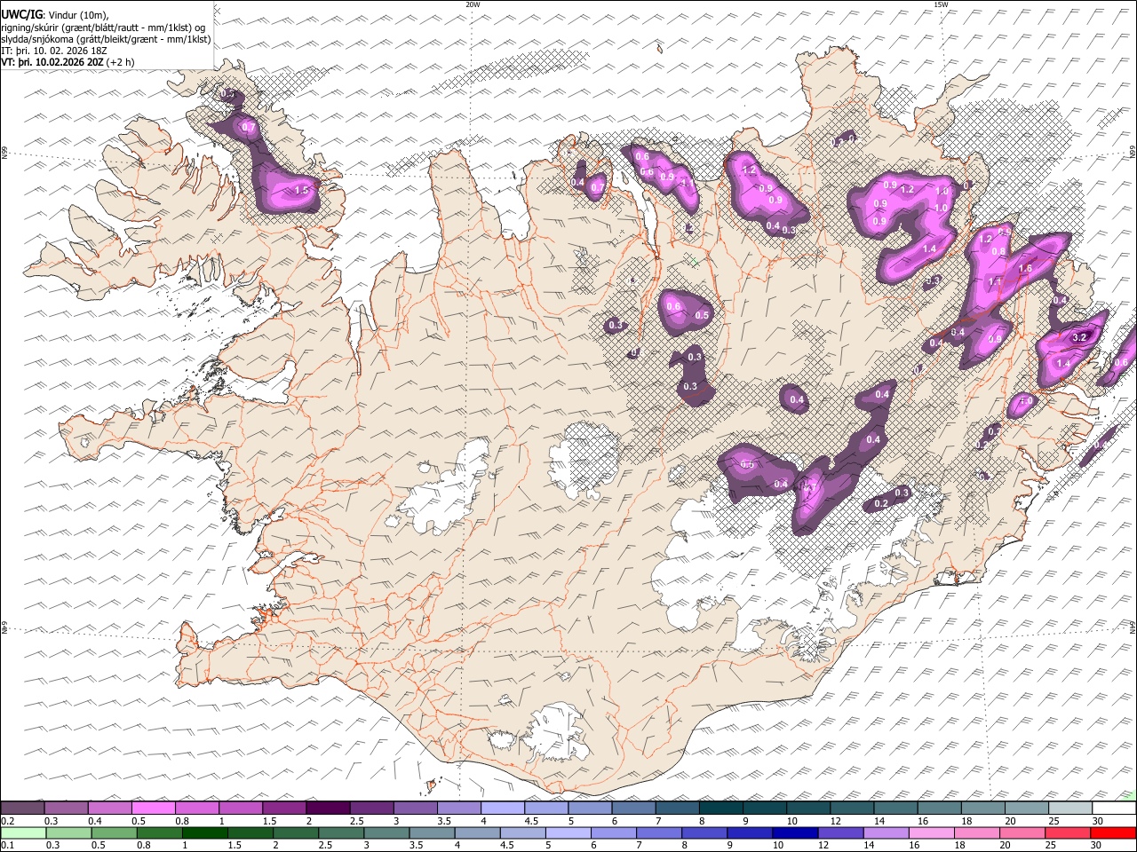
Task: Click the light pink 16 swatch, bottom legend row
Action: (x=932, y=832)
